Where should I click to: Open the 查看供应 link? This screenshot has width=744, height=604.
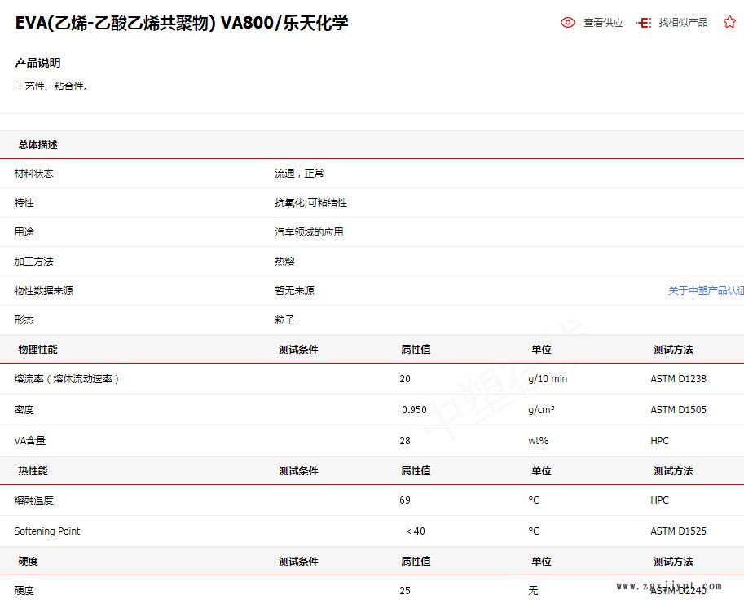click(603, 23)
